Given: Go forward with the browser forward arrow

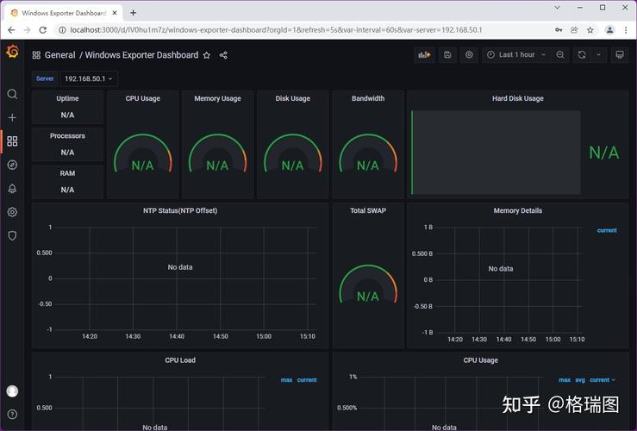Looking at the screenshot, I should click(x=27, y=30).
